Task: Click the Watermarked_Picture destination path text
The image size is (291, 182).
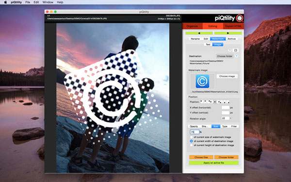Action: pos(206,62)
